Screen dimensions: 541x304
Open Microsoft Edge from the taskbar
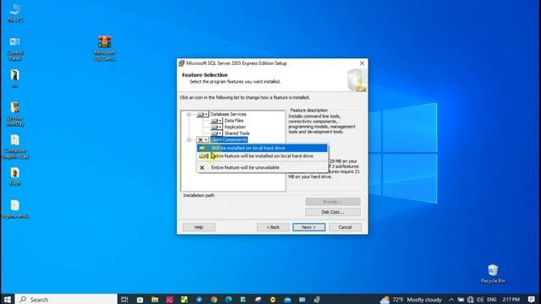click(x=229, y=300)
